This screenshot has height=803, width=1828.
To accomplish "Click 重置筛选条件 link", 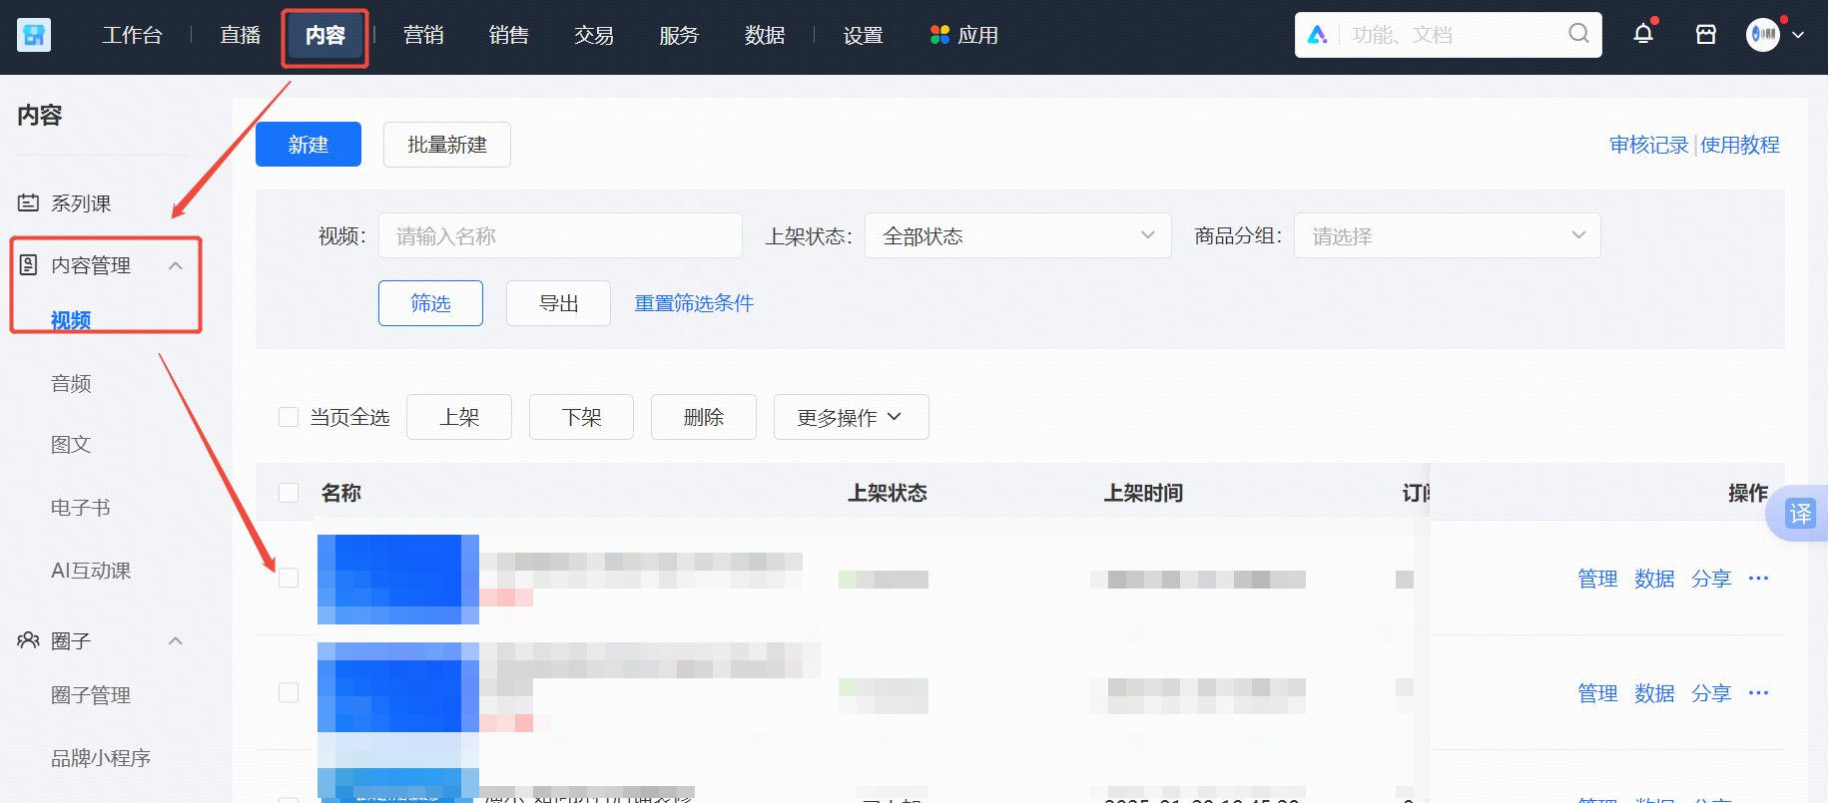I will [x=694, y=303].
